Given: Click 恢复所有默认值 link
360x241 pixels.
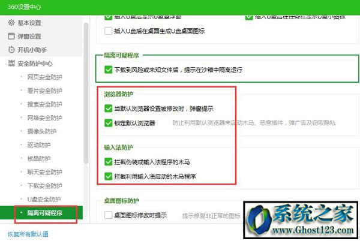Looking at the screenshot, I should coord(28,234).
